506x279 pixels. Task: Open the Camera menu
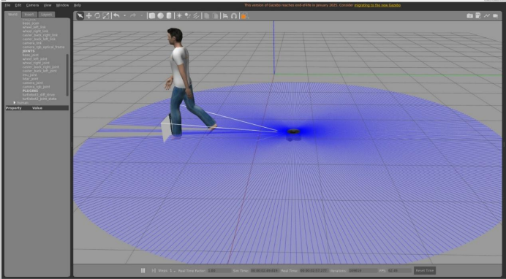32,5
